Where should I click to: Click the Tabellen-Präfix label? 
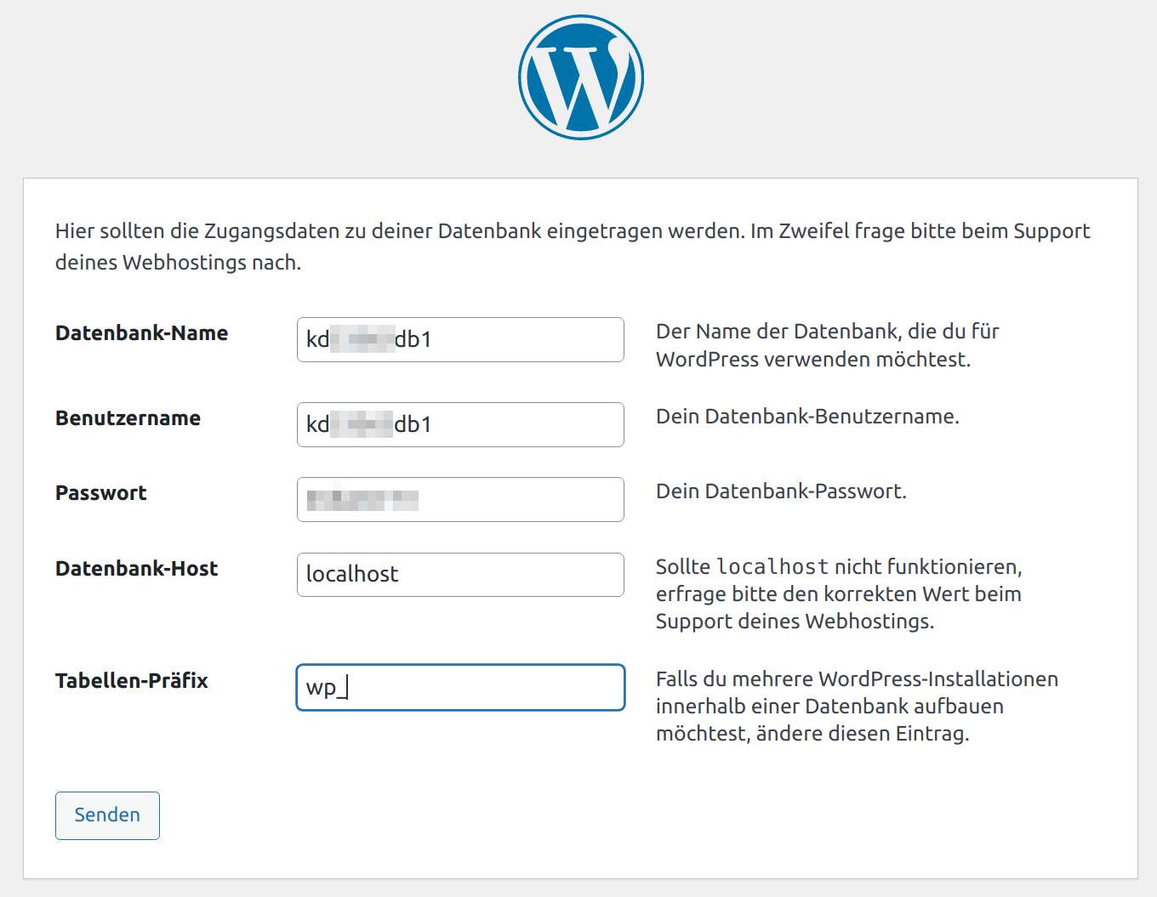132,681
